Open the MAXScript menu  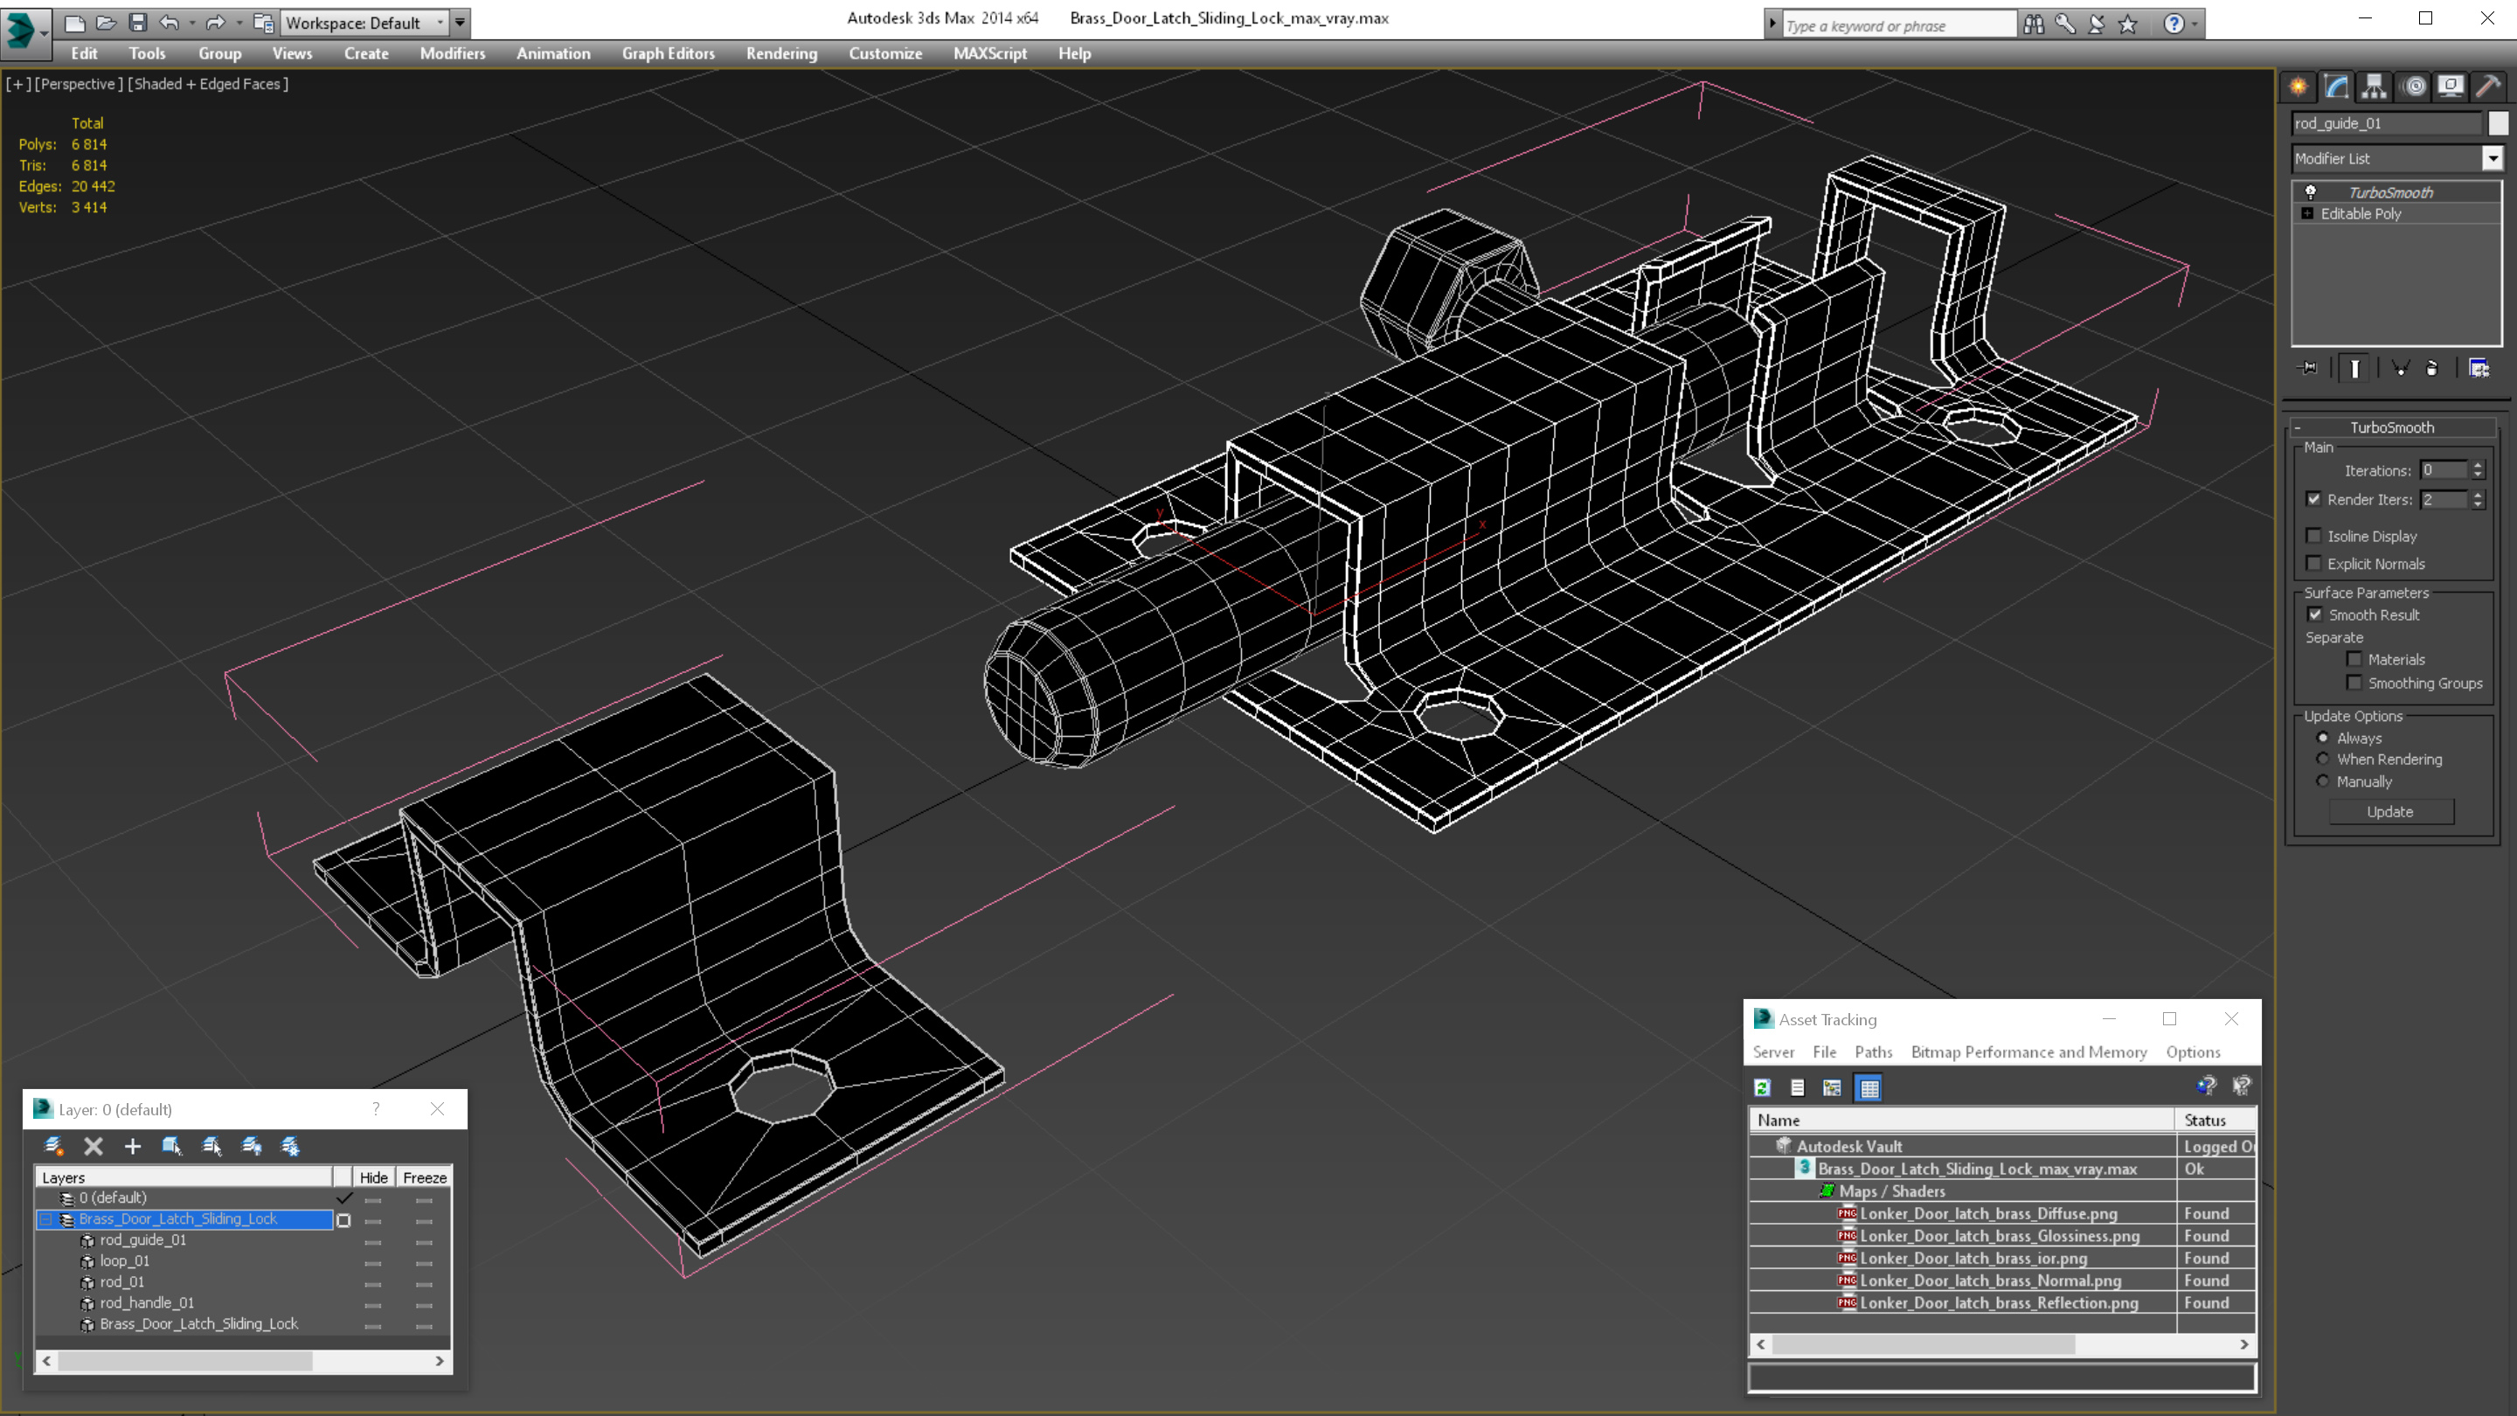click(990, 53)
